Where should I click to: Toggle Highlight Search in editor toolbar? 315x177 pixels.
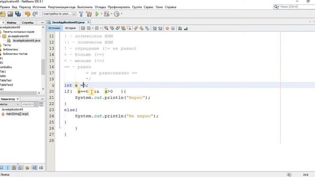123,29
